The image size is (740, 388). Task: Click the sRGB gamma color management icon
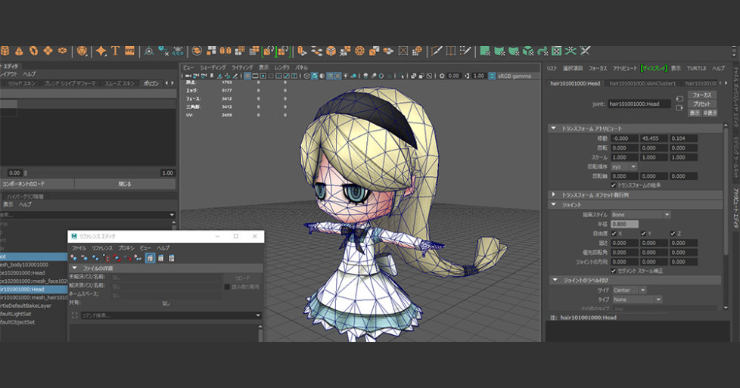492,76
